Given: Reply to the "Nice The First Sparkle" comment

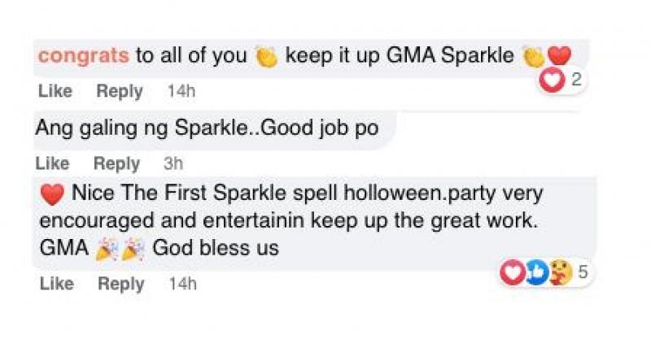Looking at the screenshot, I should [121, 284].
